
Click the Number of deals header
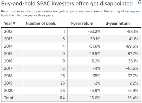coord(41,24)
